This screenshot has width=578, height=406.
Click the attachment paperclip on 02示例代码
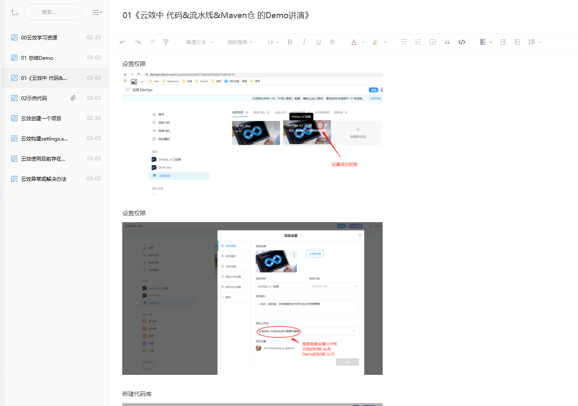point(73,98)
